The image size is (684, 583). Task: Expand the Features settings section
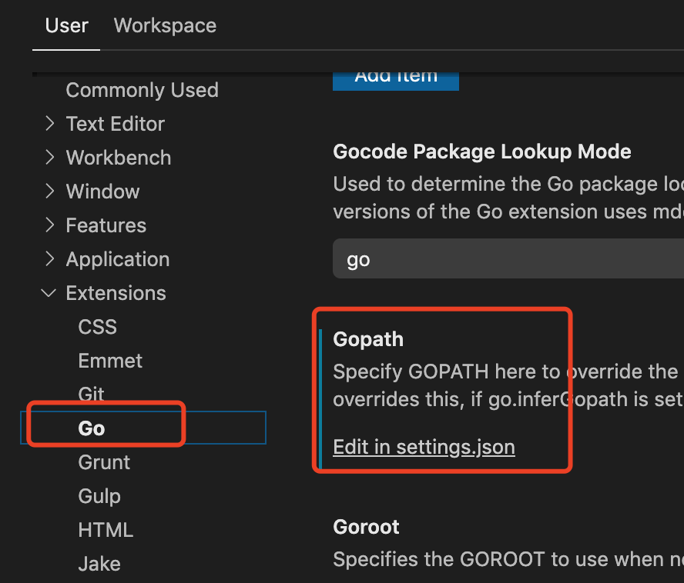(x=106, y=225)
